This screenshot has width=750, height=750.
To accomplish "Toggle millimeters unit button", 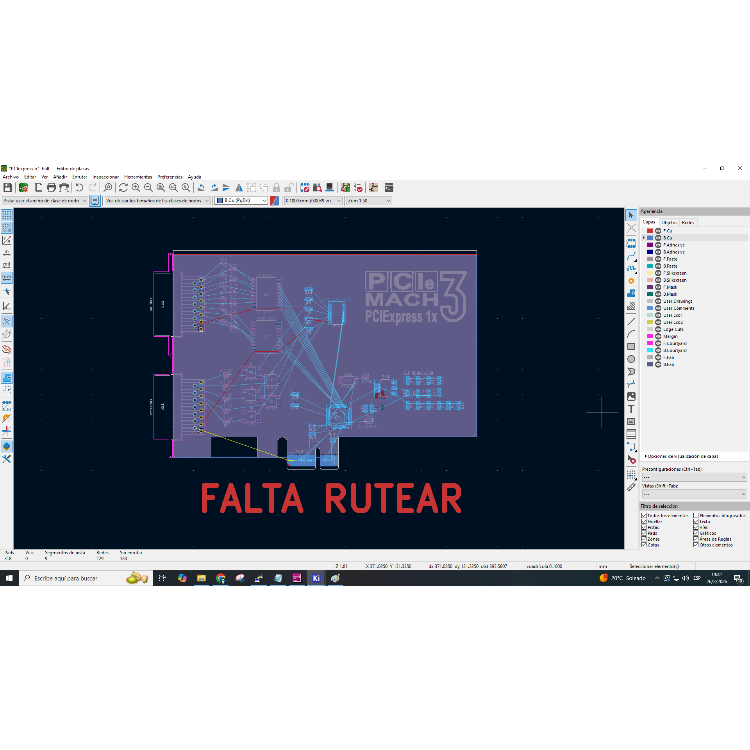I will (x=7, y=278).
